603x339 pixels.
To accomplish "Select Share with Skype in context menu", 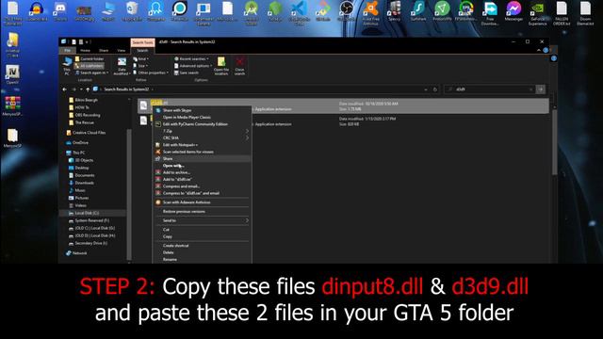I will pos(203,110).
